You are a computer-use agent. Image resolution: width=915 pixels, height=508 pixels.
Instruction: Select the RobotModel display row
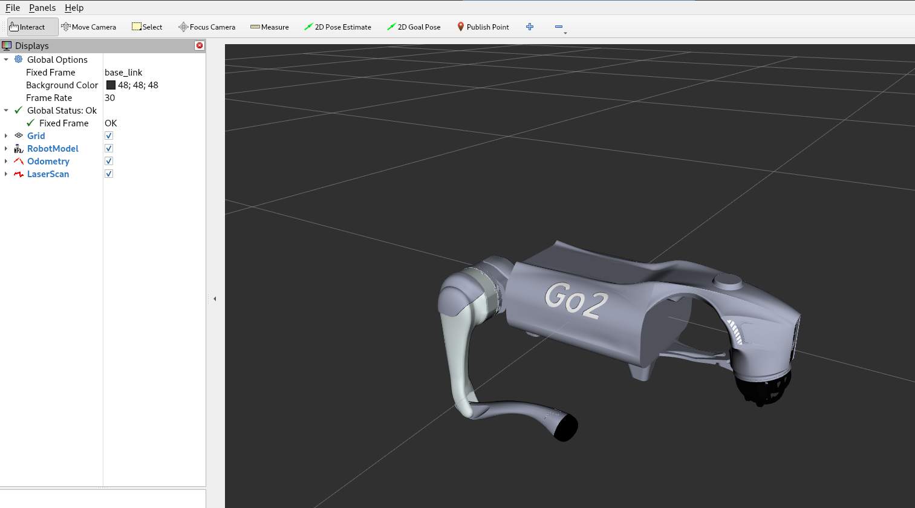pos(103,148)
